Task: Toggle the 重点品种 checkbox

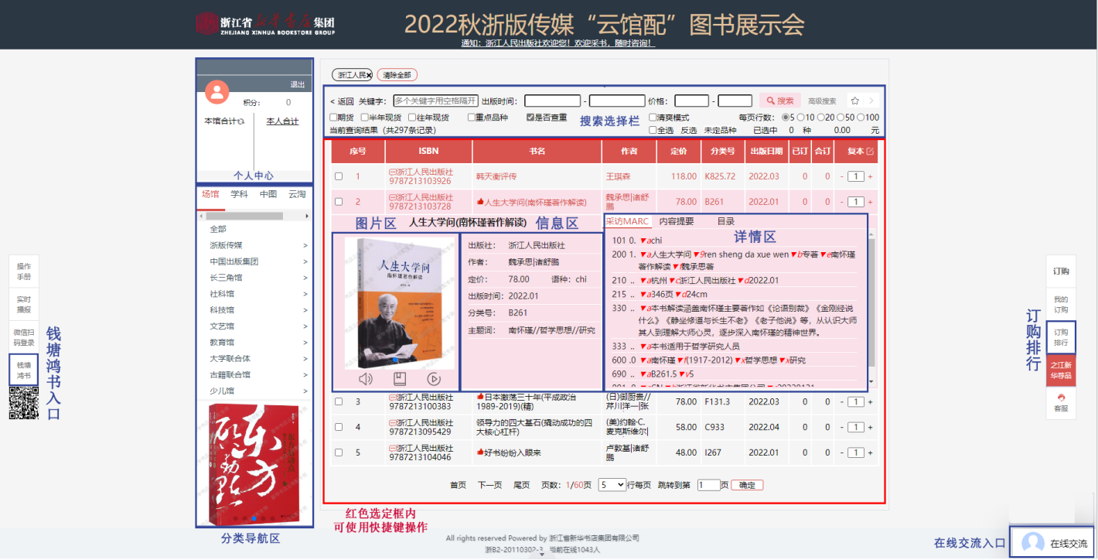Action: click(x=472, y=118)
